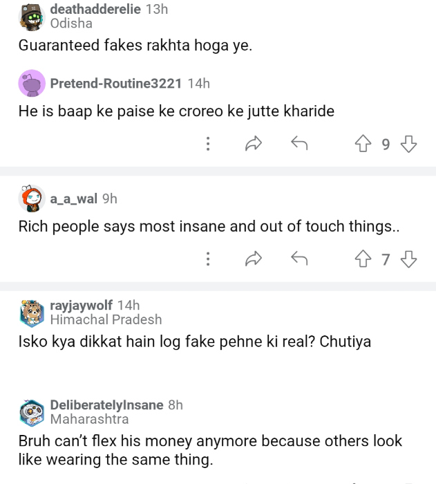Open more options on Pretend-Routine3221's comment
The image size is (436, 484).
click(208, 144)
